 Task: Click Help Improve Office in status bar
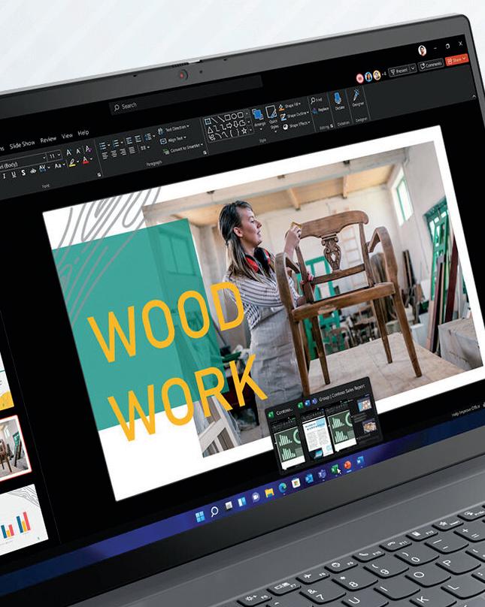467,411
